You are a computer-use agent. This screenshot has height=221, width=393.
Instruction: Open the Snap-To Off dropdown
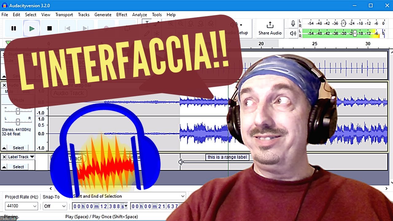point(55,206)
